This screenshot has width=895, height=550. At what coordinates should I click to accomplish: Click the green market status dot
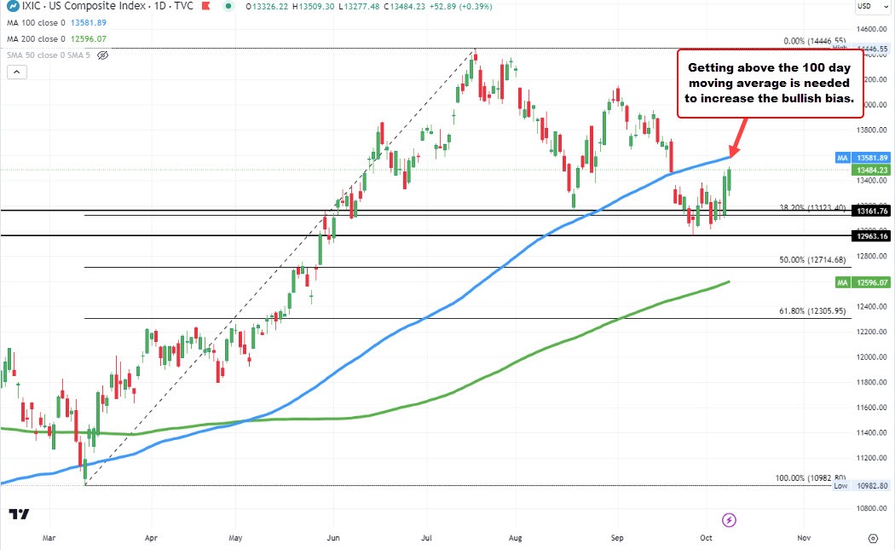point(228,6)
